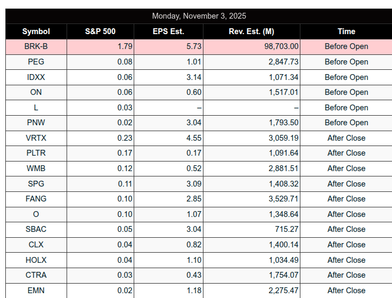Select the SBAC ticker
Screen dimensions: 392x298
point(36,229)
